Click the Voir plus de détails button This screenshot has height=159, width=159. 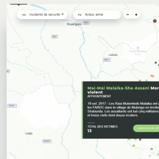[146, 128]
